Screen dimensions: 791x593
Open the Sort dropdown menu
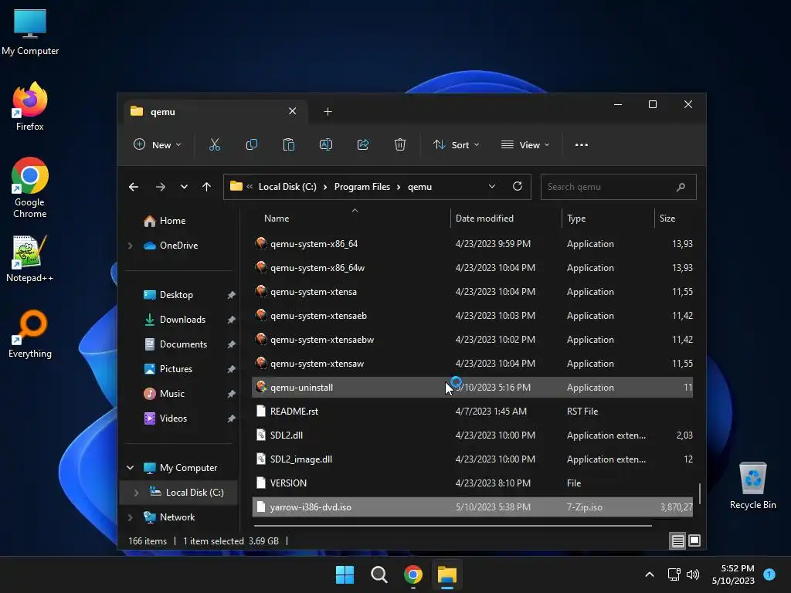[456, 144]
